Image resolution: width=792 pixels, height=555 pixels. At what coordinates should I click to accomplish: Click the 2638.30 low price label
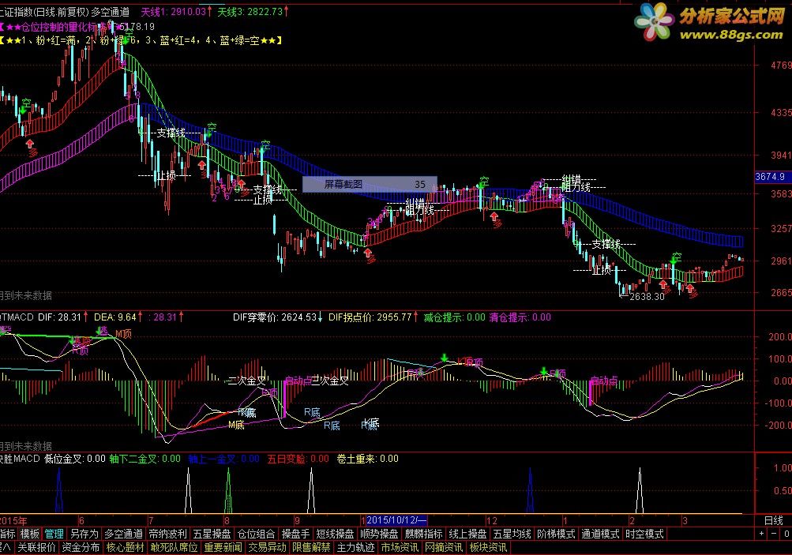coord(647,296)
